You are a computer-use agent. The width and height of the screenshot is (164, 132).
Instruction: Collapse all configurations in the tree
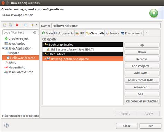(26, 25)
